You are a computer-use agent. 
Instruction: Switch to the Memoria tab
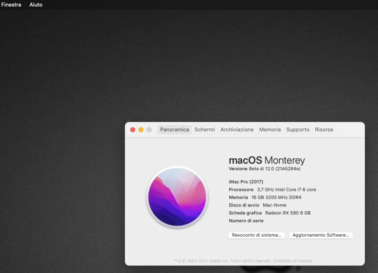tap(270, 130)
